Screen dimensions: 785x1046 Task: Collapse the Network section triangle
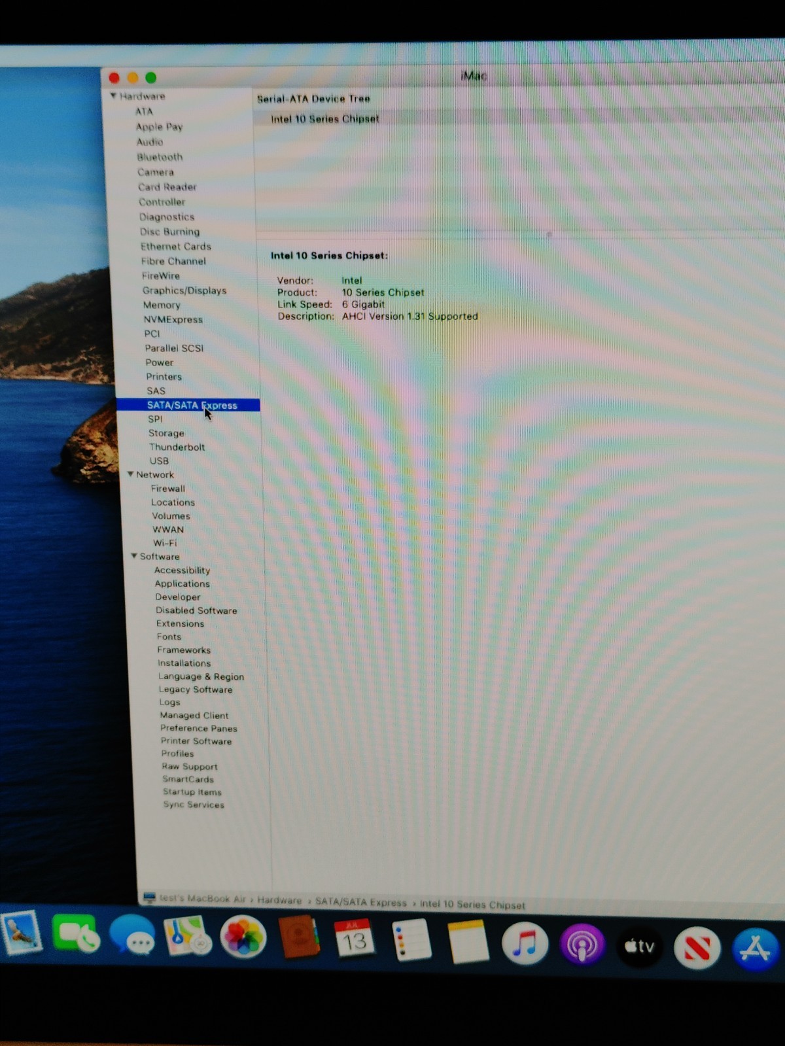[130, 474]
